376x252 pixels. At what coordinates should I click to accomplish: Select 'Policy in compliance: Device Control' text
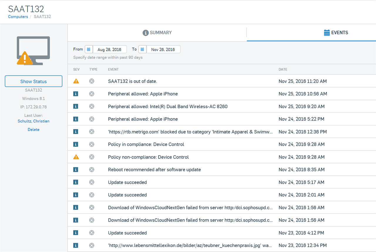tap(146, 144)
